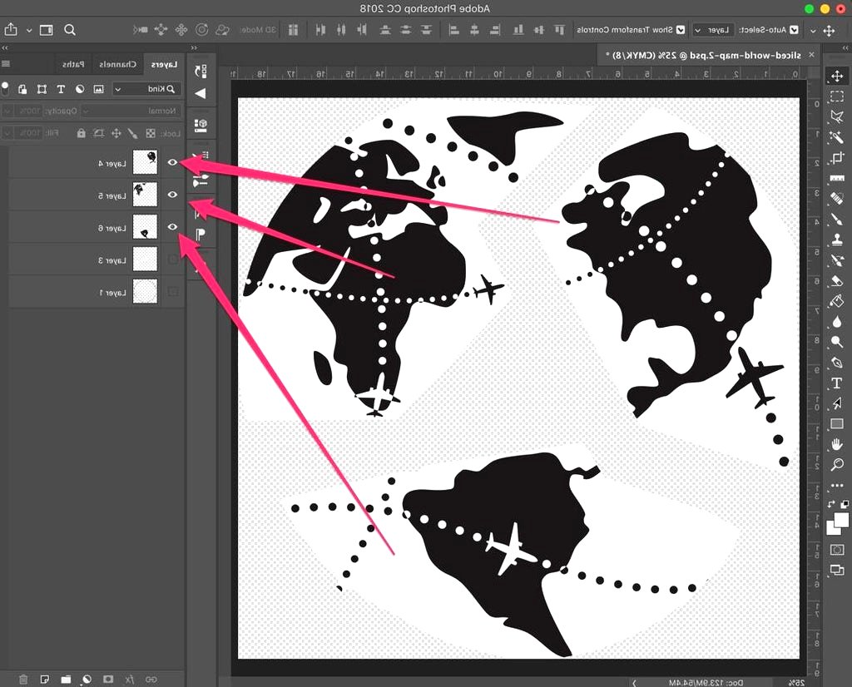Select the Zoom tool in the toolbar

point(836,465)
